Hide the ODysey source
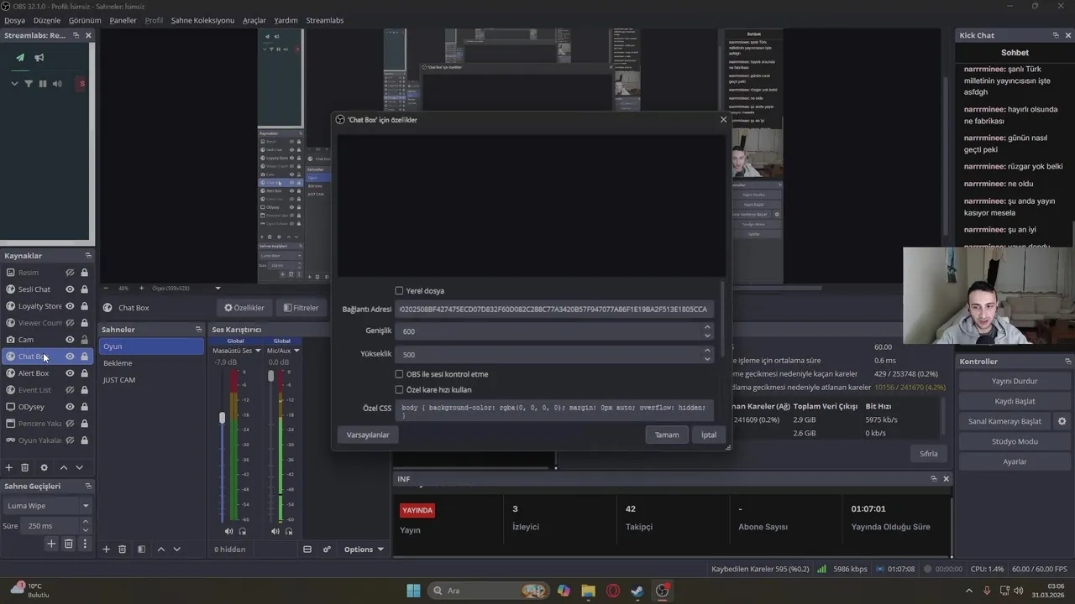This screenshot has height=604, width=1075. click(71, 407)
